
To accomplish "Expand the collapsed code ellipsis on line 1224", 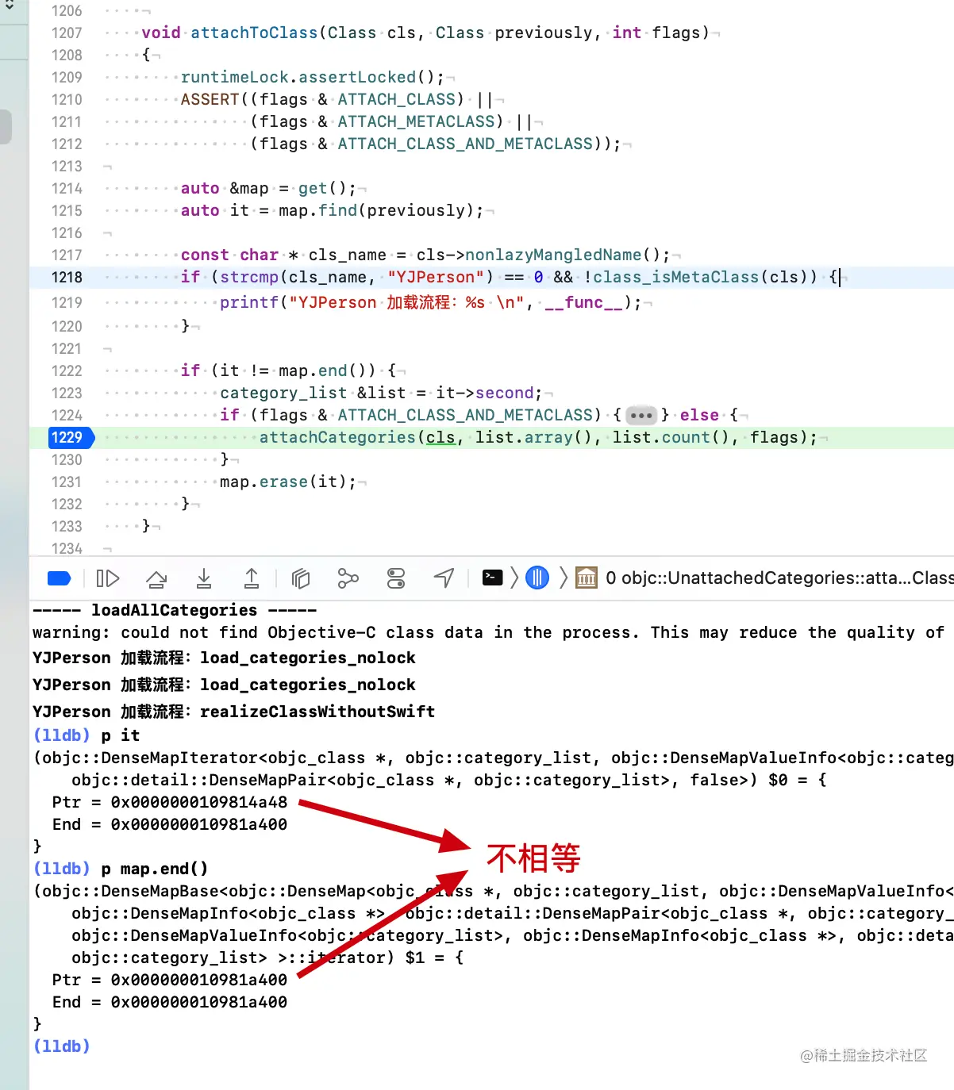I will [641, 415].
